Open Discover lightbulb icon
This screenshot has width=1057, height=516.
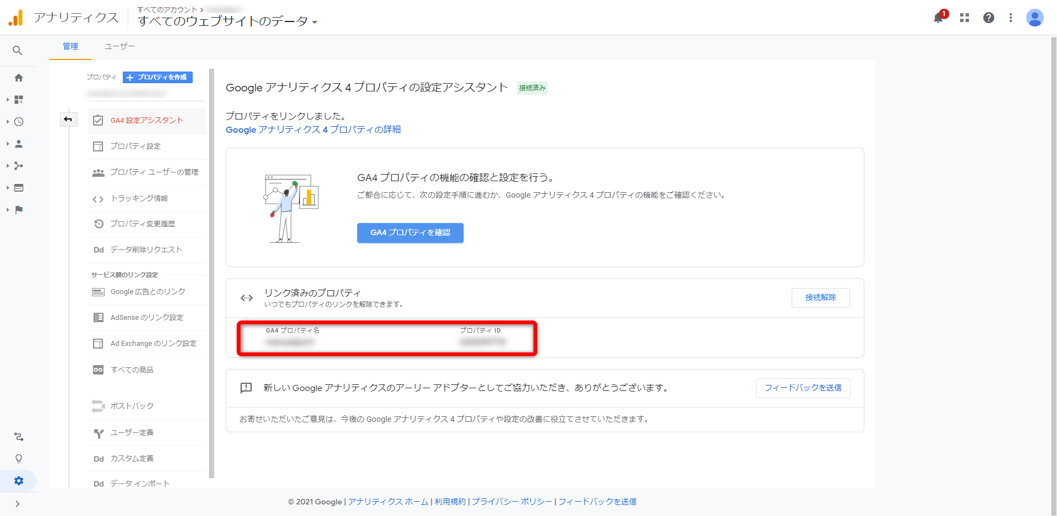coord(19,459)
